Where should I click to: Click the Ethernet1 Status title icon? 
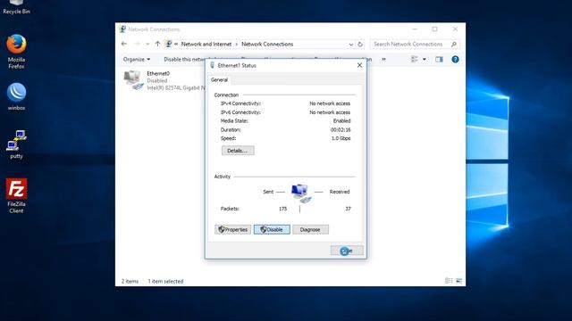coord(213,65)
